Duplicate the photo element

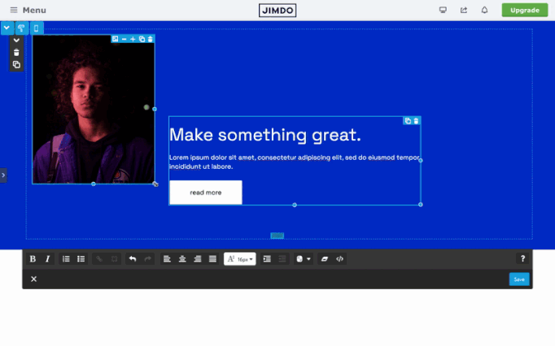tap(142, 39)
